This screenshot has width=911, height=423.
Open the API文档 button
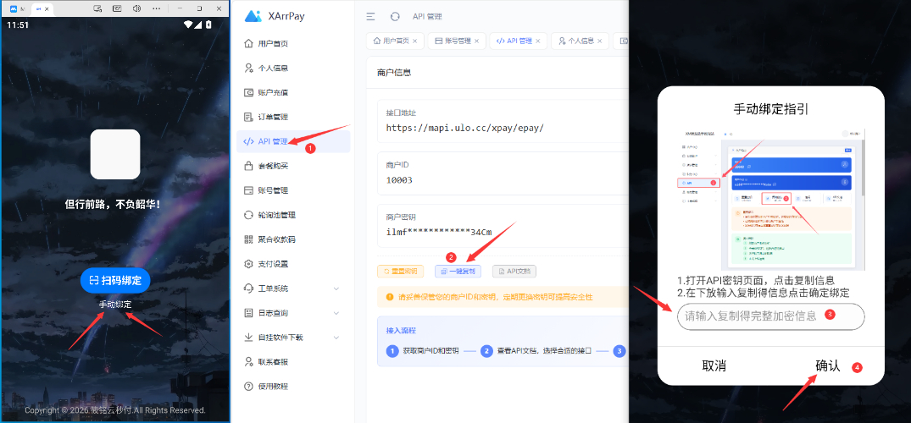(x=514, y=271)
